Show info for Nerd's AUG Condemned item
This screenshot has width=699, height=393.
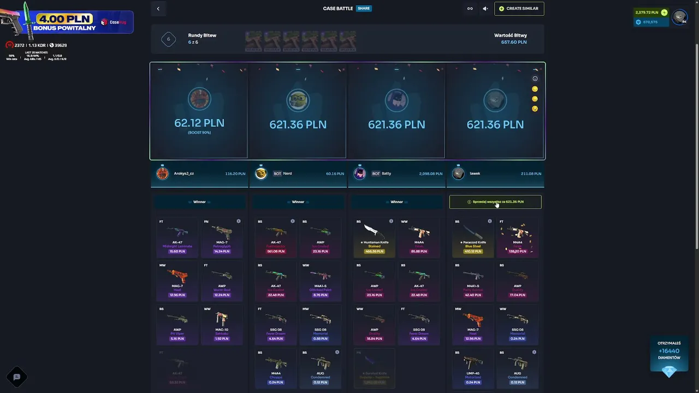click(x=337, y=353)
